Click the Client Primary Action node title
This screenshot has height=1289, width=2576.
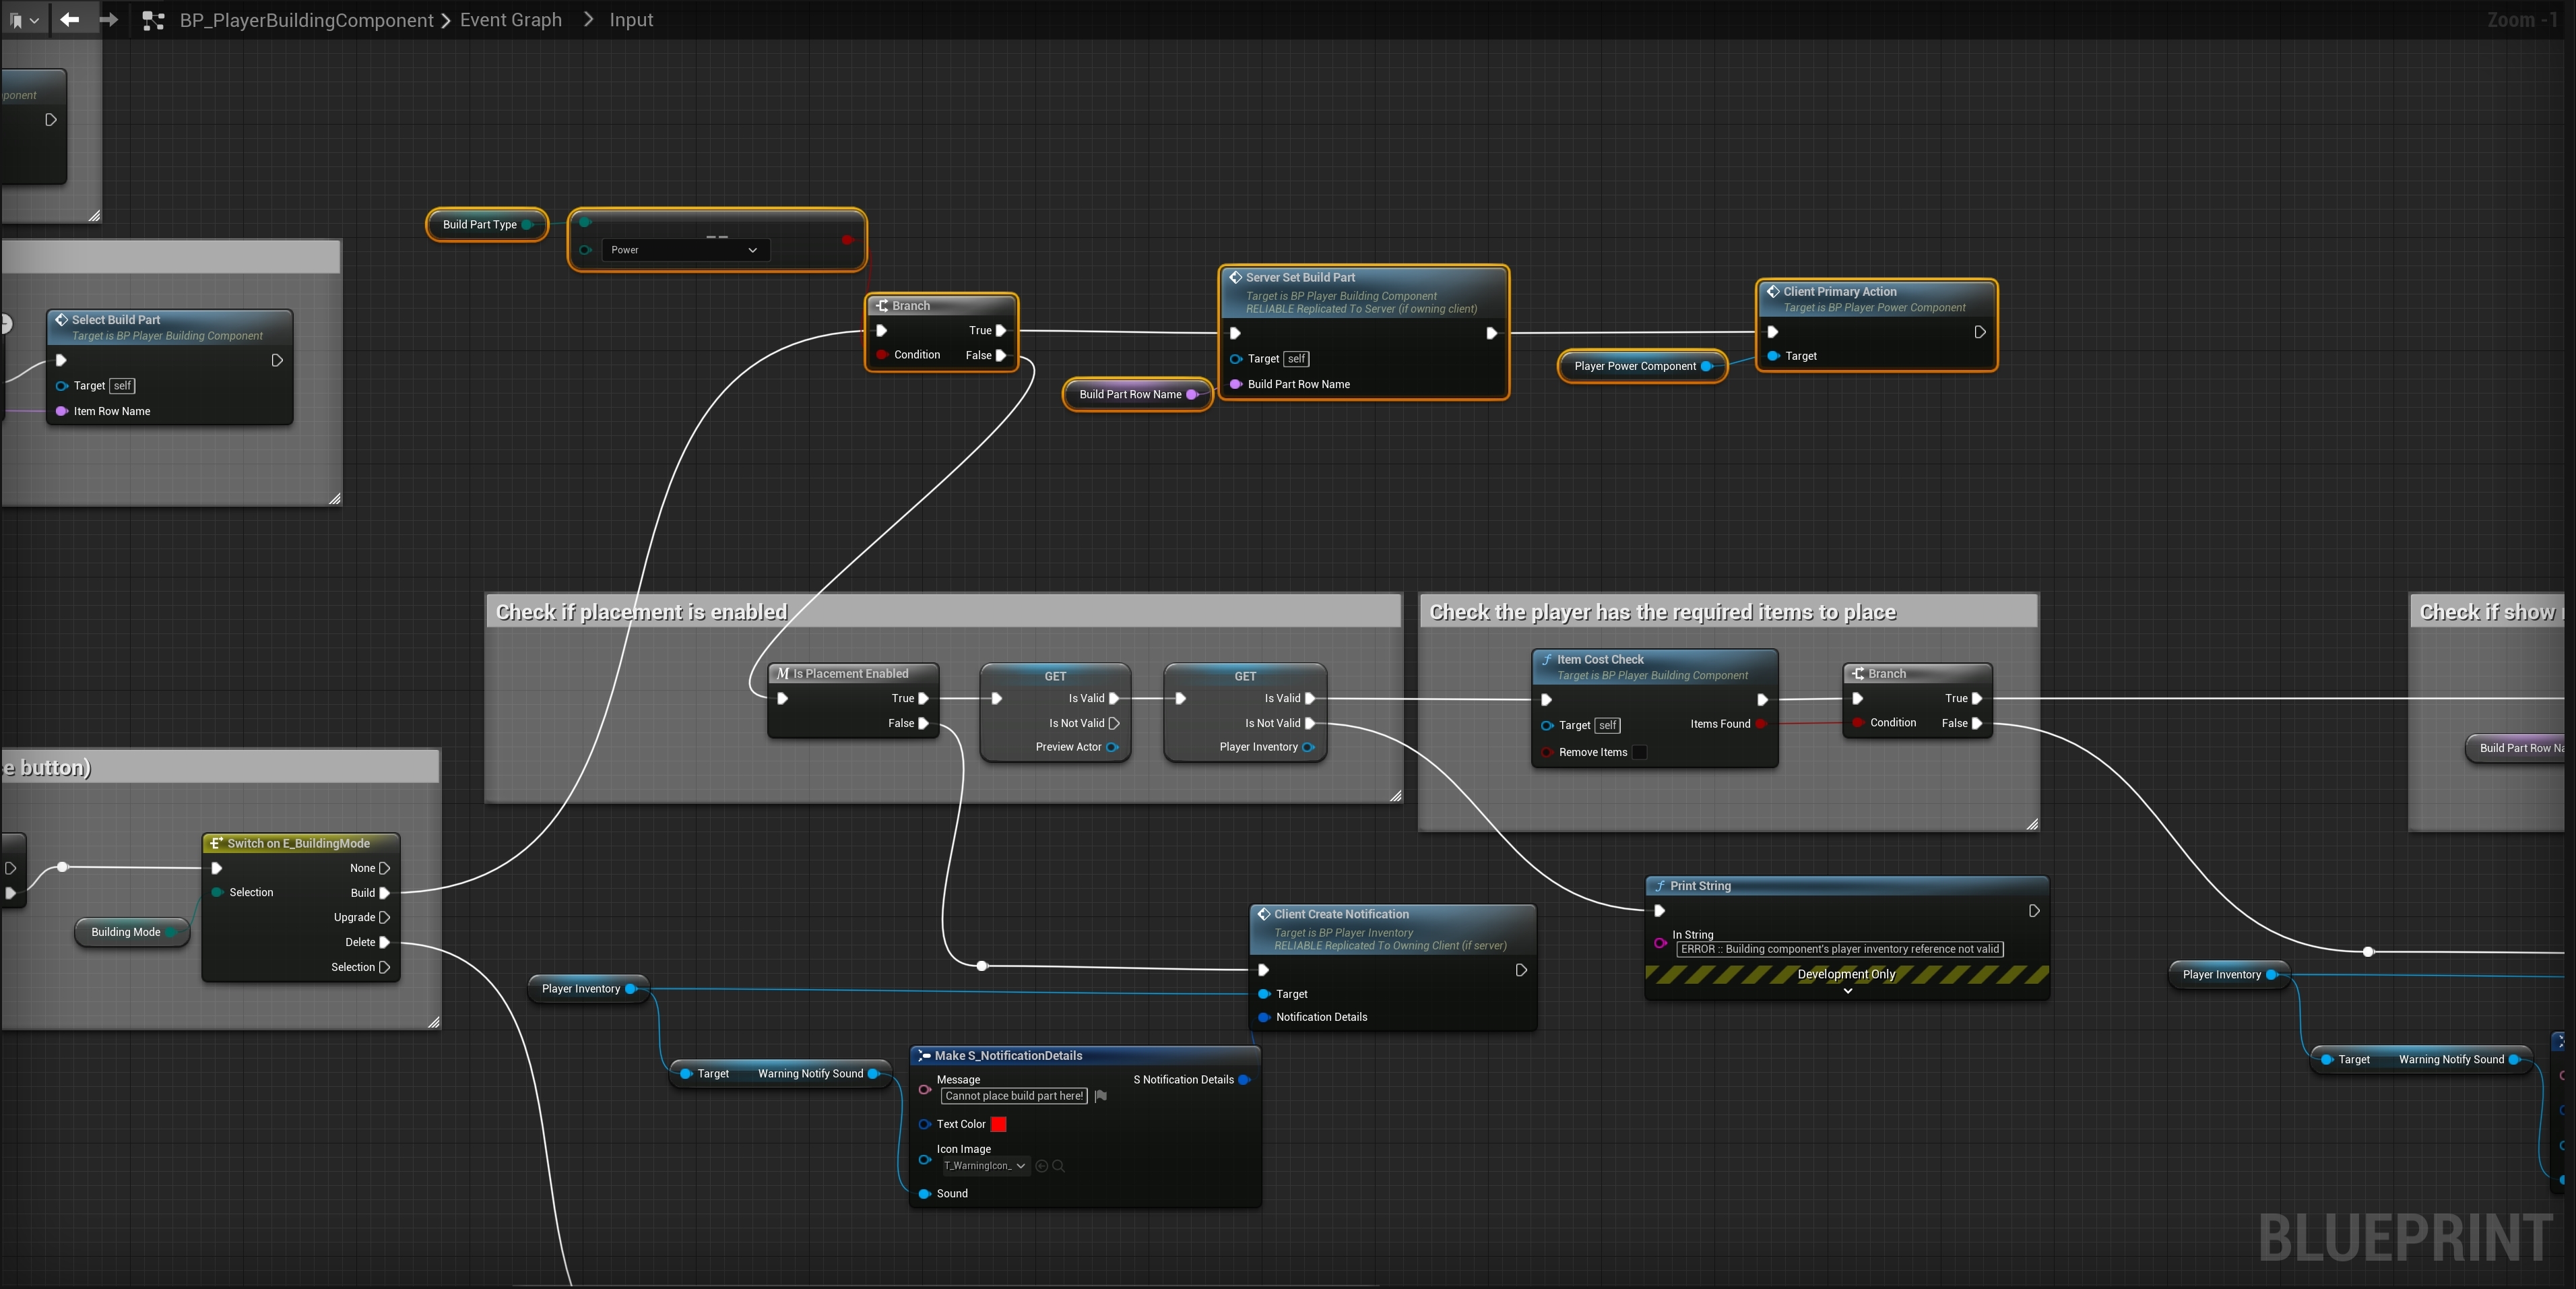click(1839, 292)
